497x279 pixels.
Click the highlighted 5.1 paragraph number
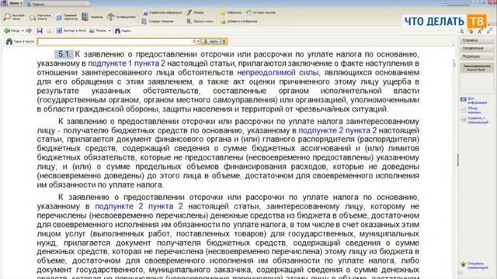click(64, 54)
